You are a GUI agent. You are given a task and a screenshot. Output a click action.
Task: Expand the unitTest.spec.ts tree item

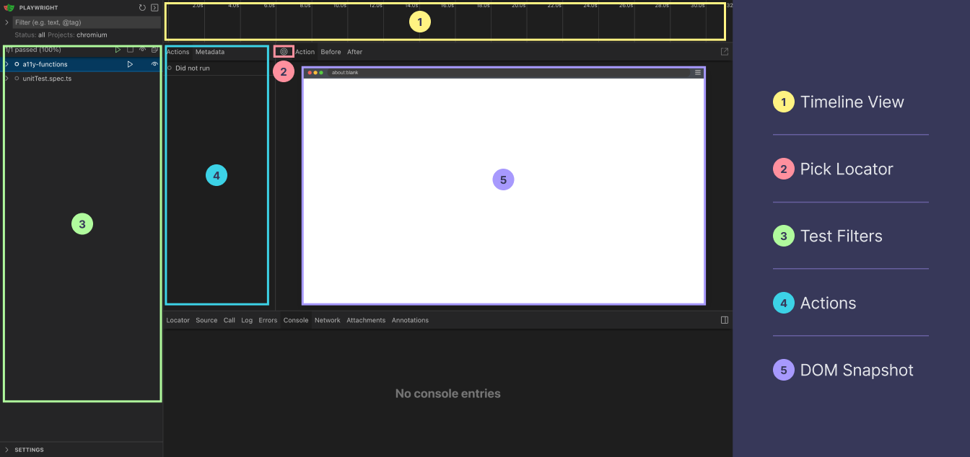[x=6, y=79]
